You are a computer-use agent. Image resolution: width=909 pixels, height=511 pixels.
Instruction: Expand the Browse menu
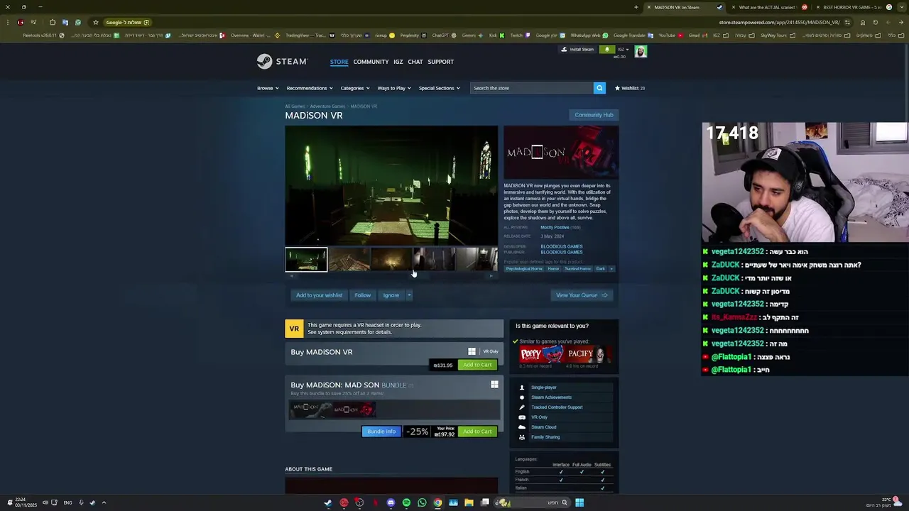tap(267, 88)
